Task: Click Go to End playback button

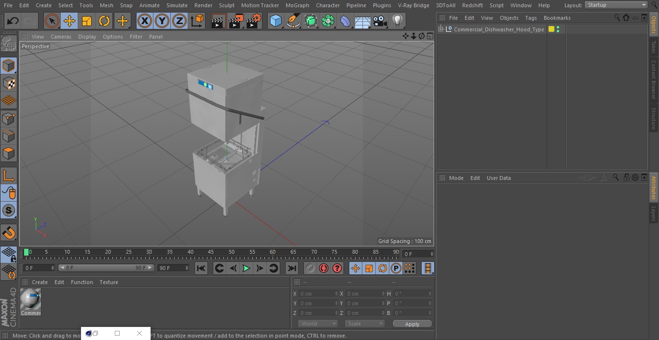Action: point(292,268)
